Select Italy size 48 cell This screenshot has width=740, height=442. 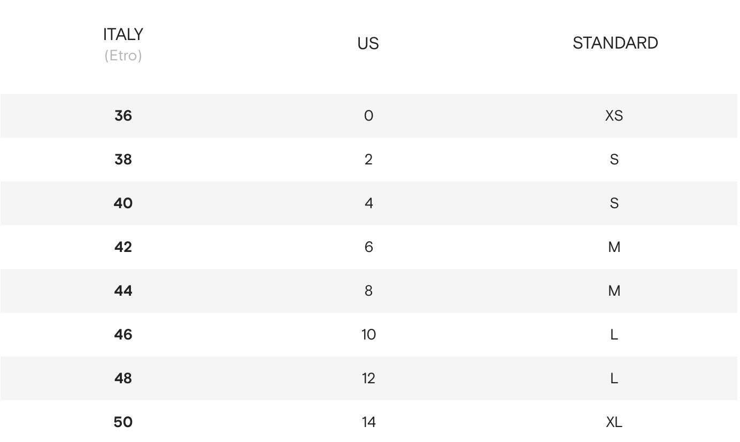pos(123,378)
